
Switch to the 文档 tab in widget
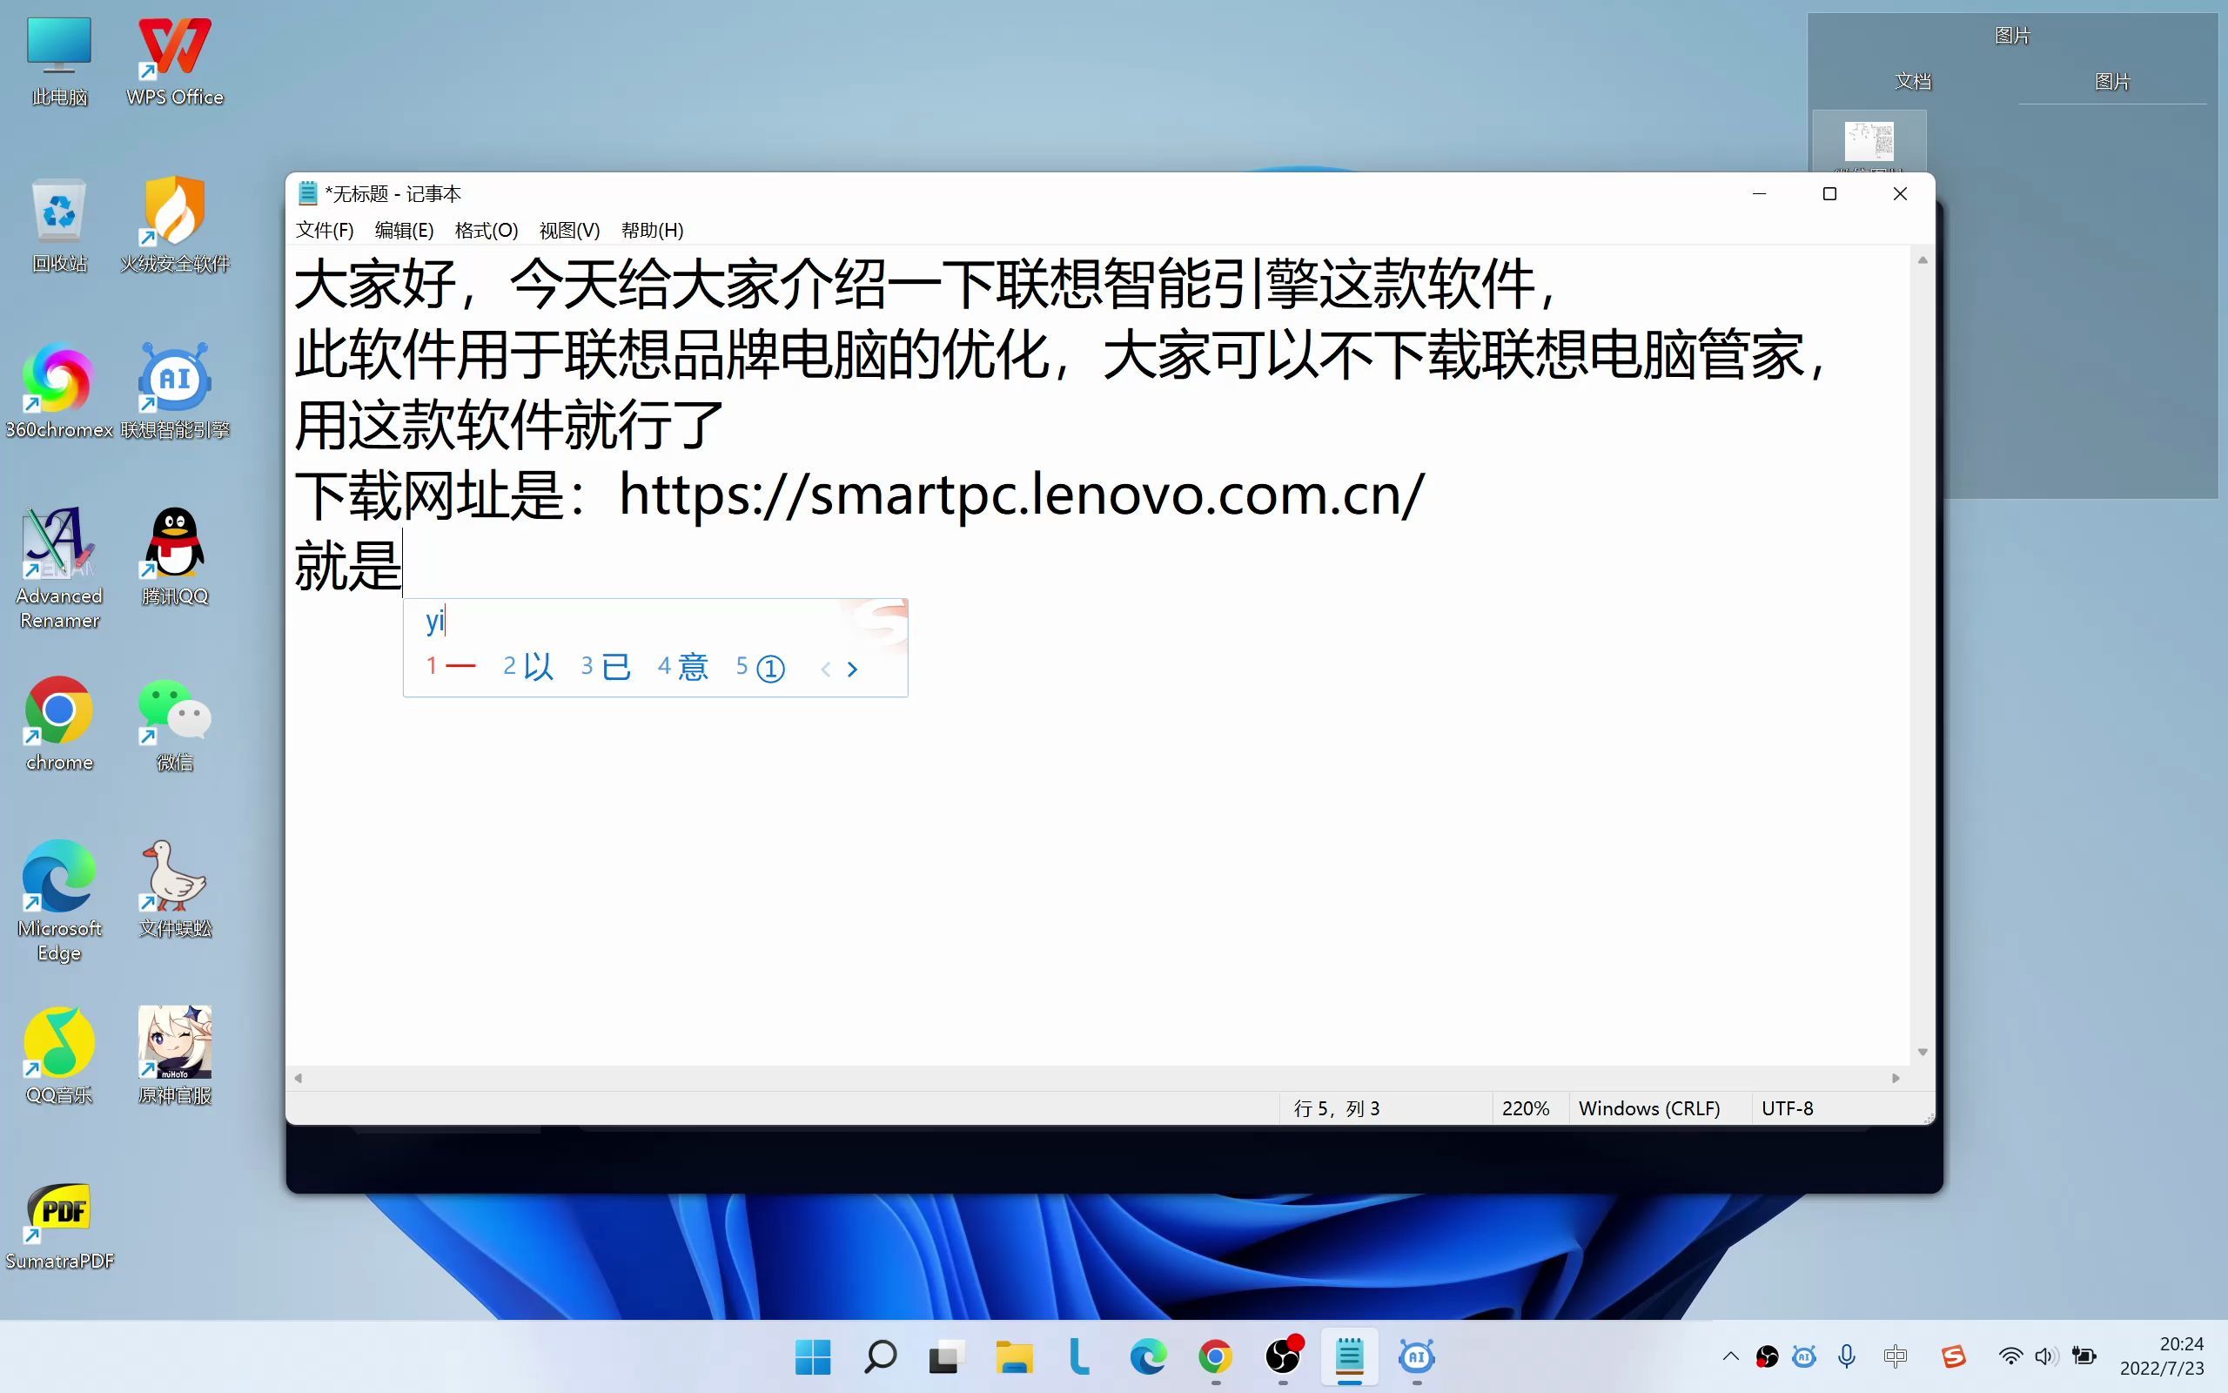tap(1913, 82)
